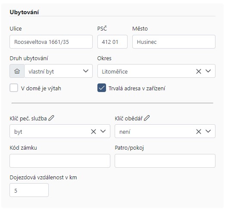Click the Dojezdová vzdálenost v km field
Image resolution: width=228 pixels, height=215 pixels.
pyautogui.click(x=29, y=190)
